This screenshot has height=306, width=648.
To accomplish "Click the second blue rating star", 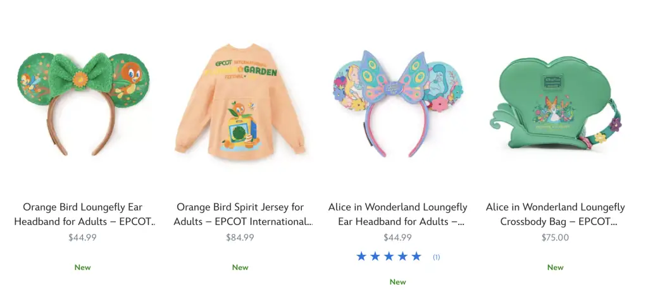I will pos(375,257).
